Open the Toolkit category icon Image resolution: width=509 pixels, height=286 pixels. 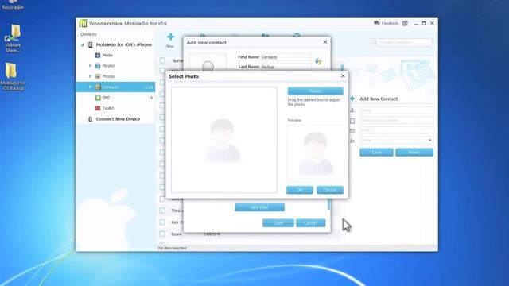point(98,108)
